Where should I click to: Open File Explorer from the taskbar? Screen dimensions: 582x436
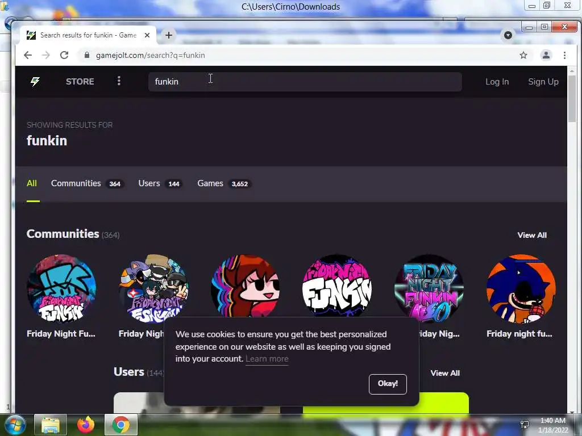(x=51, y=425)
